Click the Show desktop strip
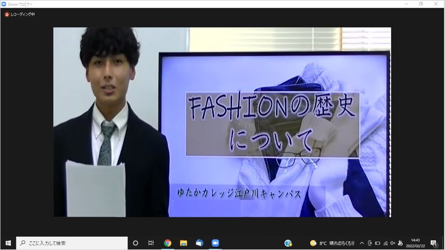This screenshot has height=250, width=445. 443,243
